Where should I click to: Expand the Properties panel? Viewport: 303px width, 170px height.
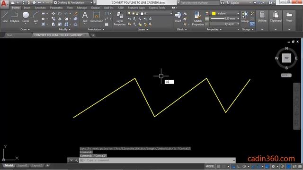[214, 29]
